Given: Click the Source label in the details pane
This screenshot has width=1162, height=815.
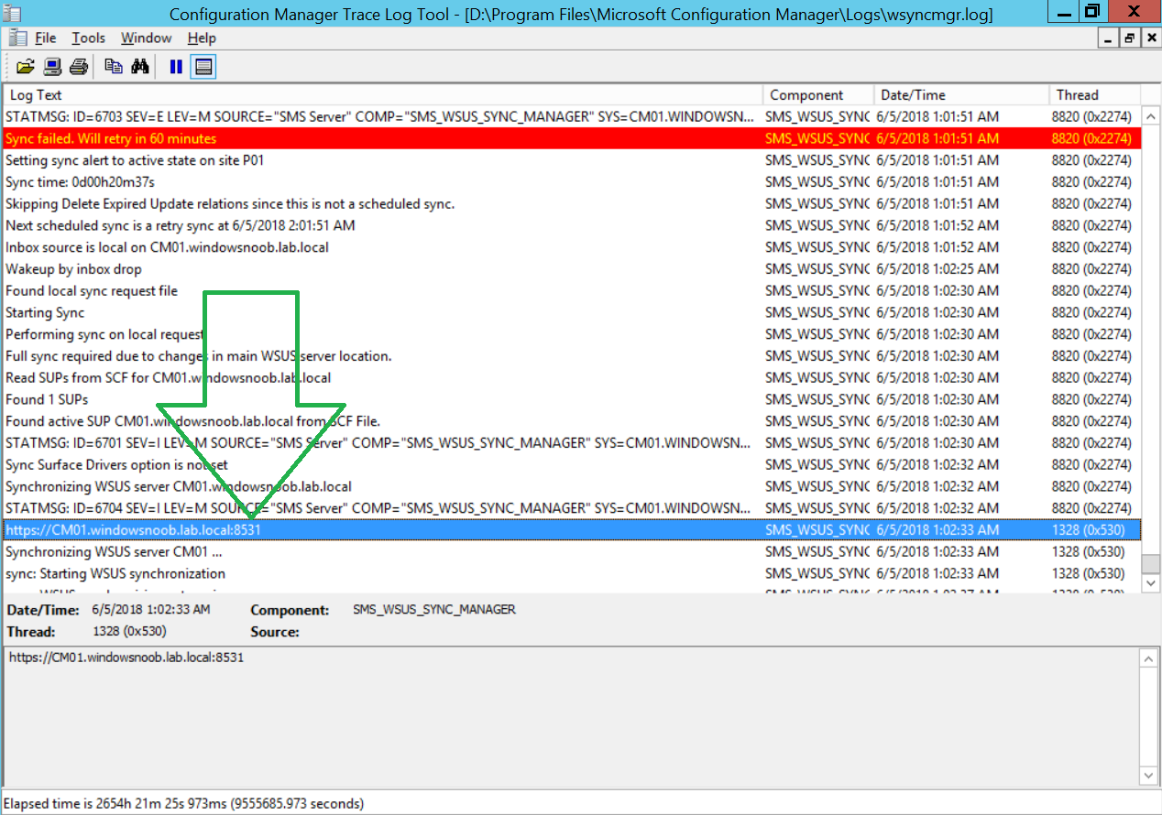Looking at the screenshot, I should (x=275, y=632).
